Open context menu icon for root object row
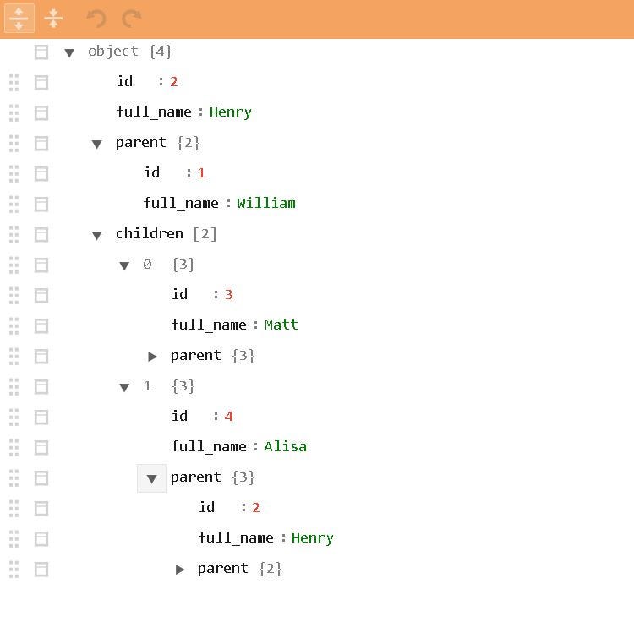 pyautogui.click(x=41, y=52)
